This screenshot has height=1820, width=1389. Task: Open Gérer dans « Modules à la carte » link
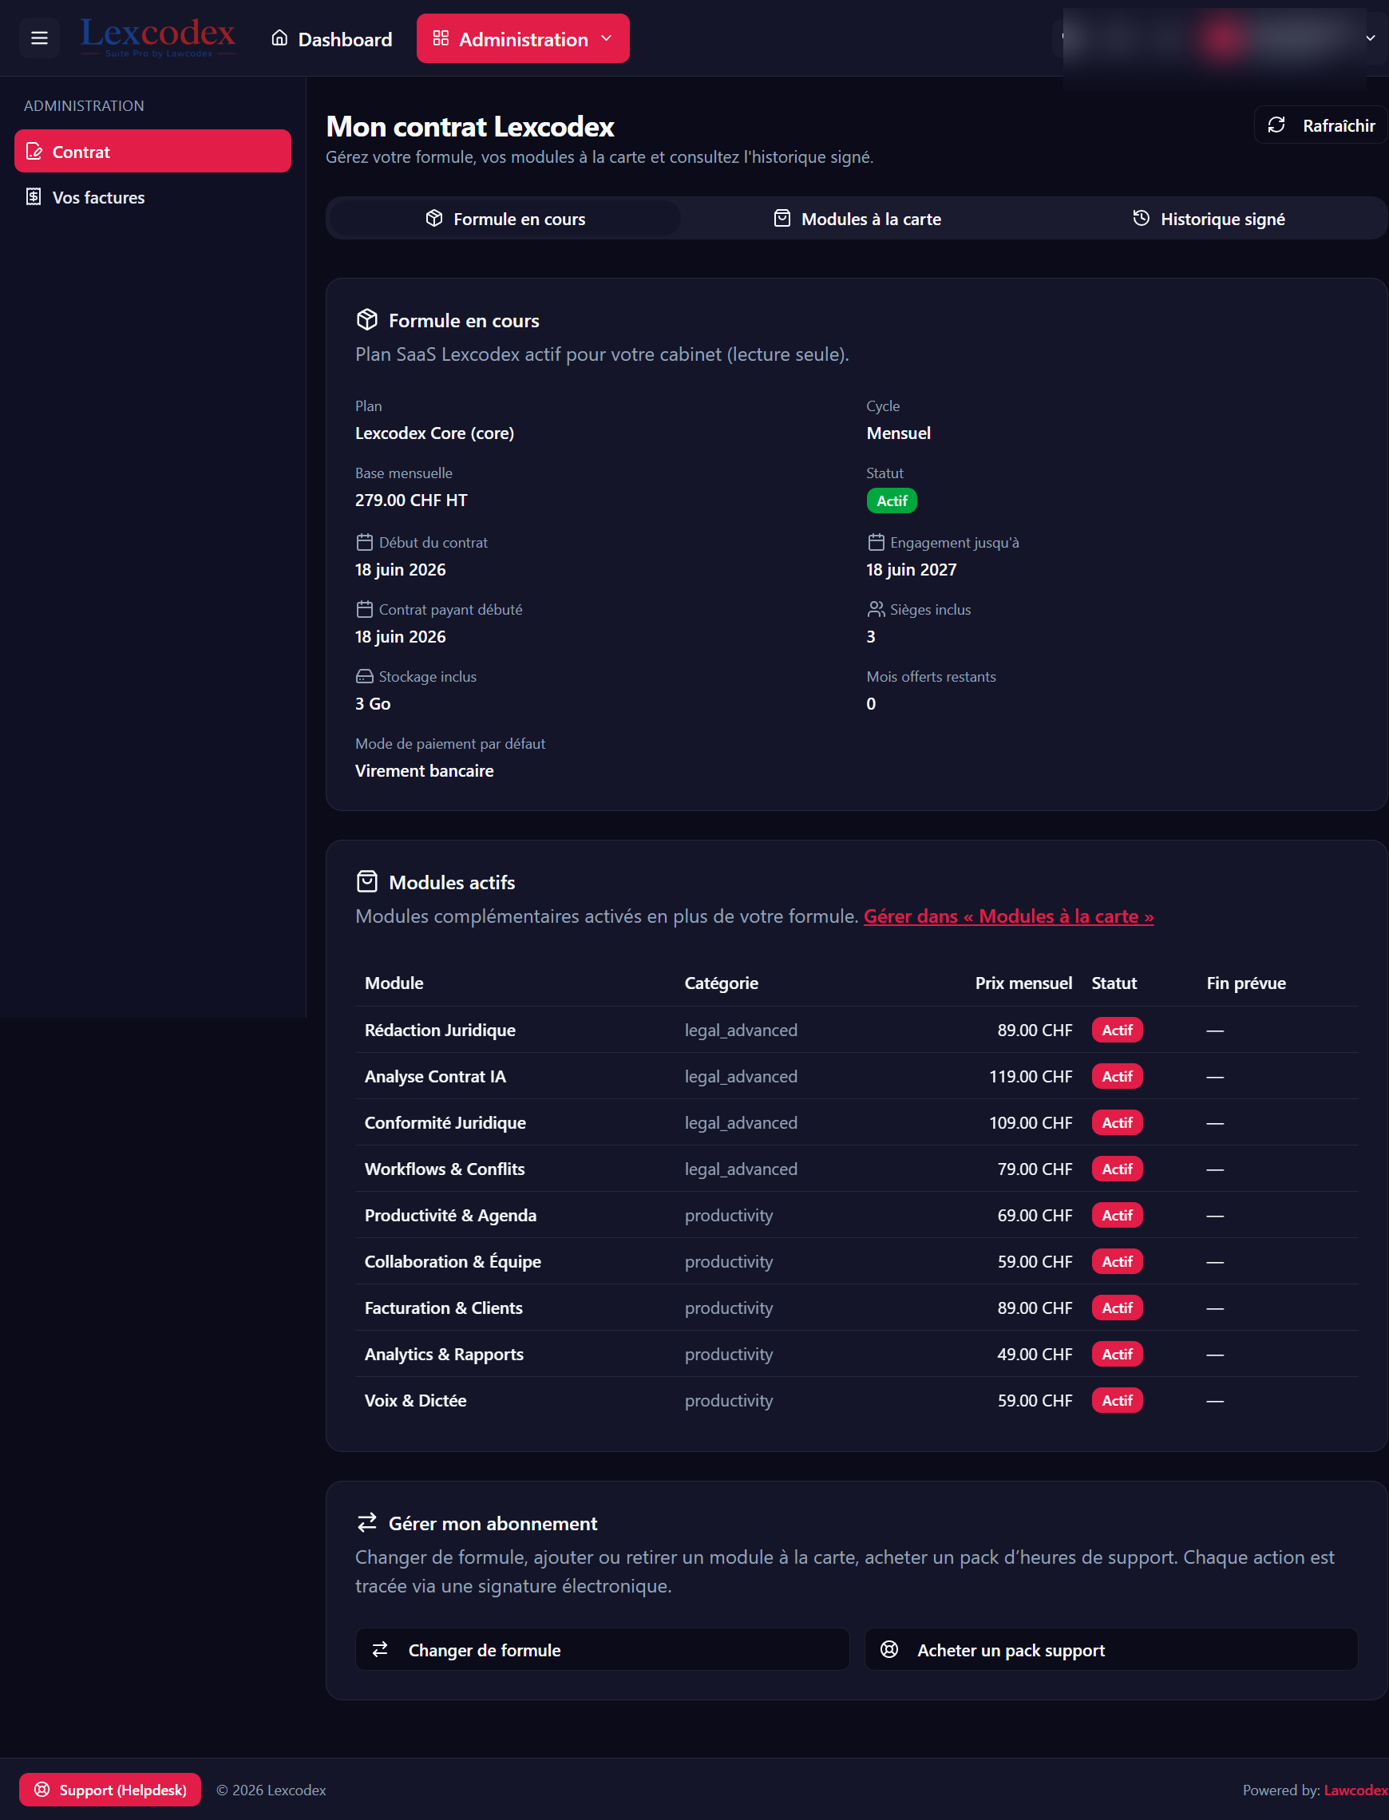coord(1009,916)
